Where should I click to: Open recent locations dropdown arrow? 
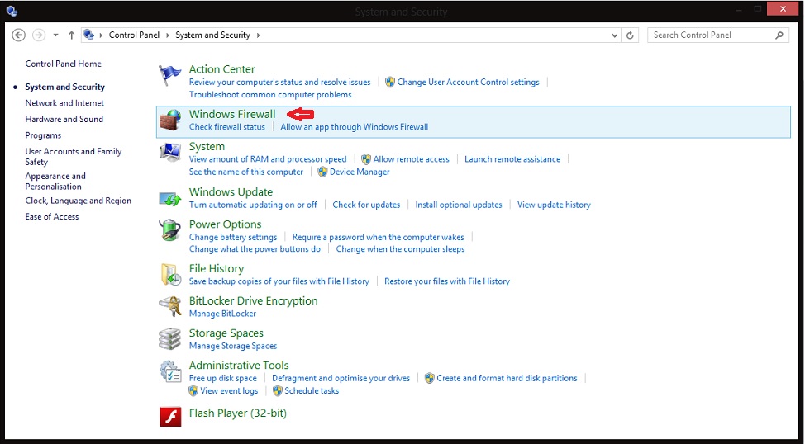tap(55, 35)
